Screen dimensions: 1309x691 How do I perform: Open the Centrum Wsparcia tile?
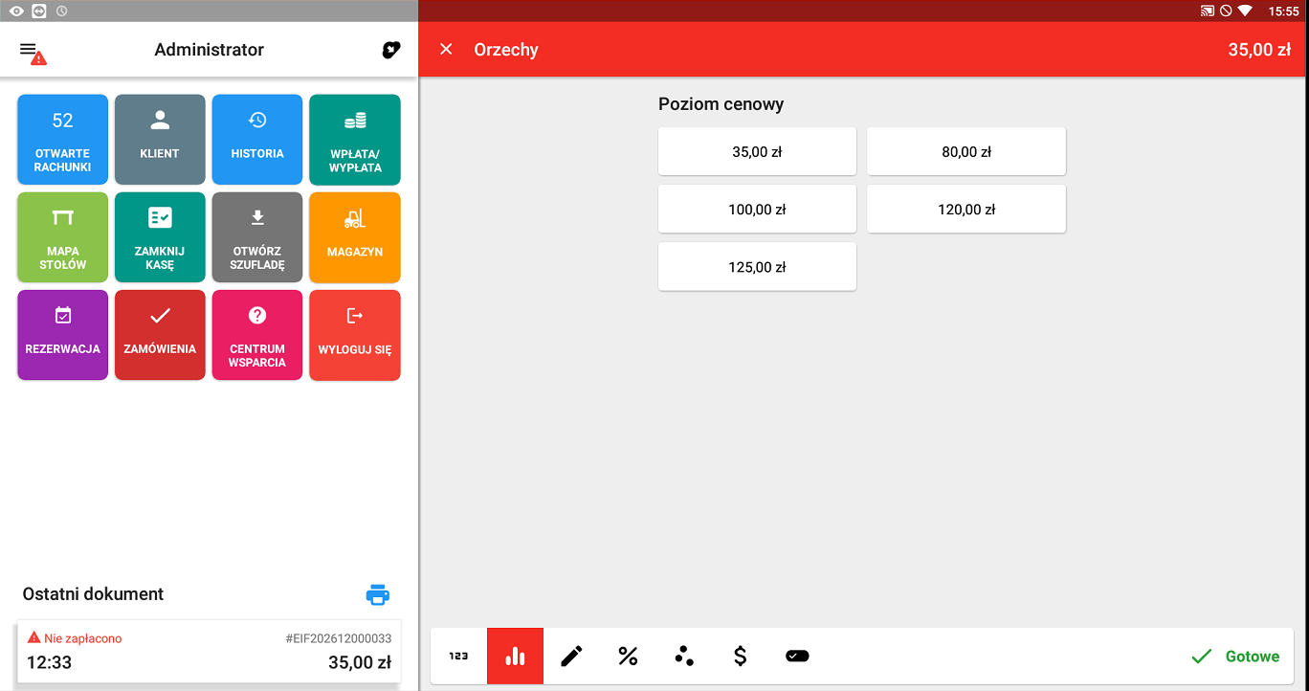click(x=257, y=335)
